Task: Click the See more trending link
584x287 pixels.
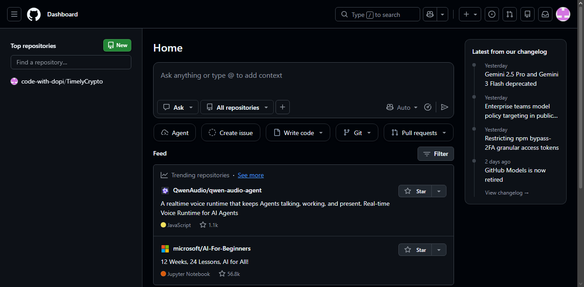Action: (x=251, y=175)
